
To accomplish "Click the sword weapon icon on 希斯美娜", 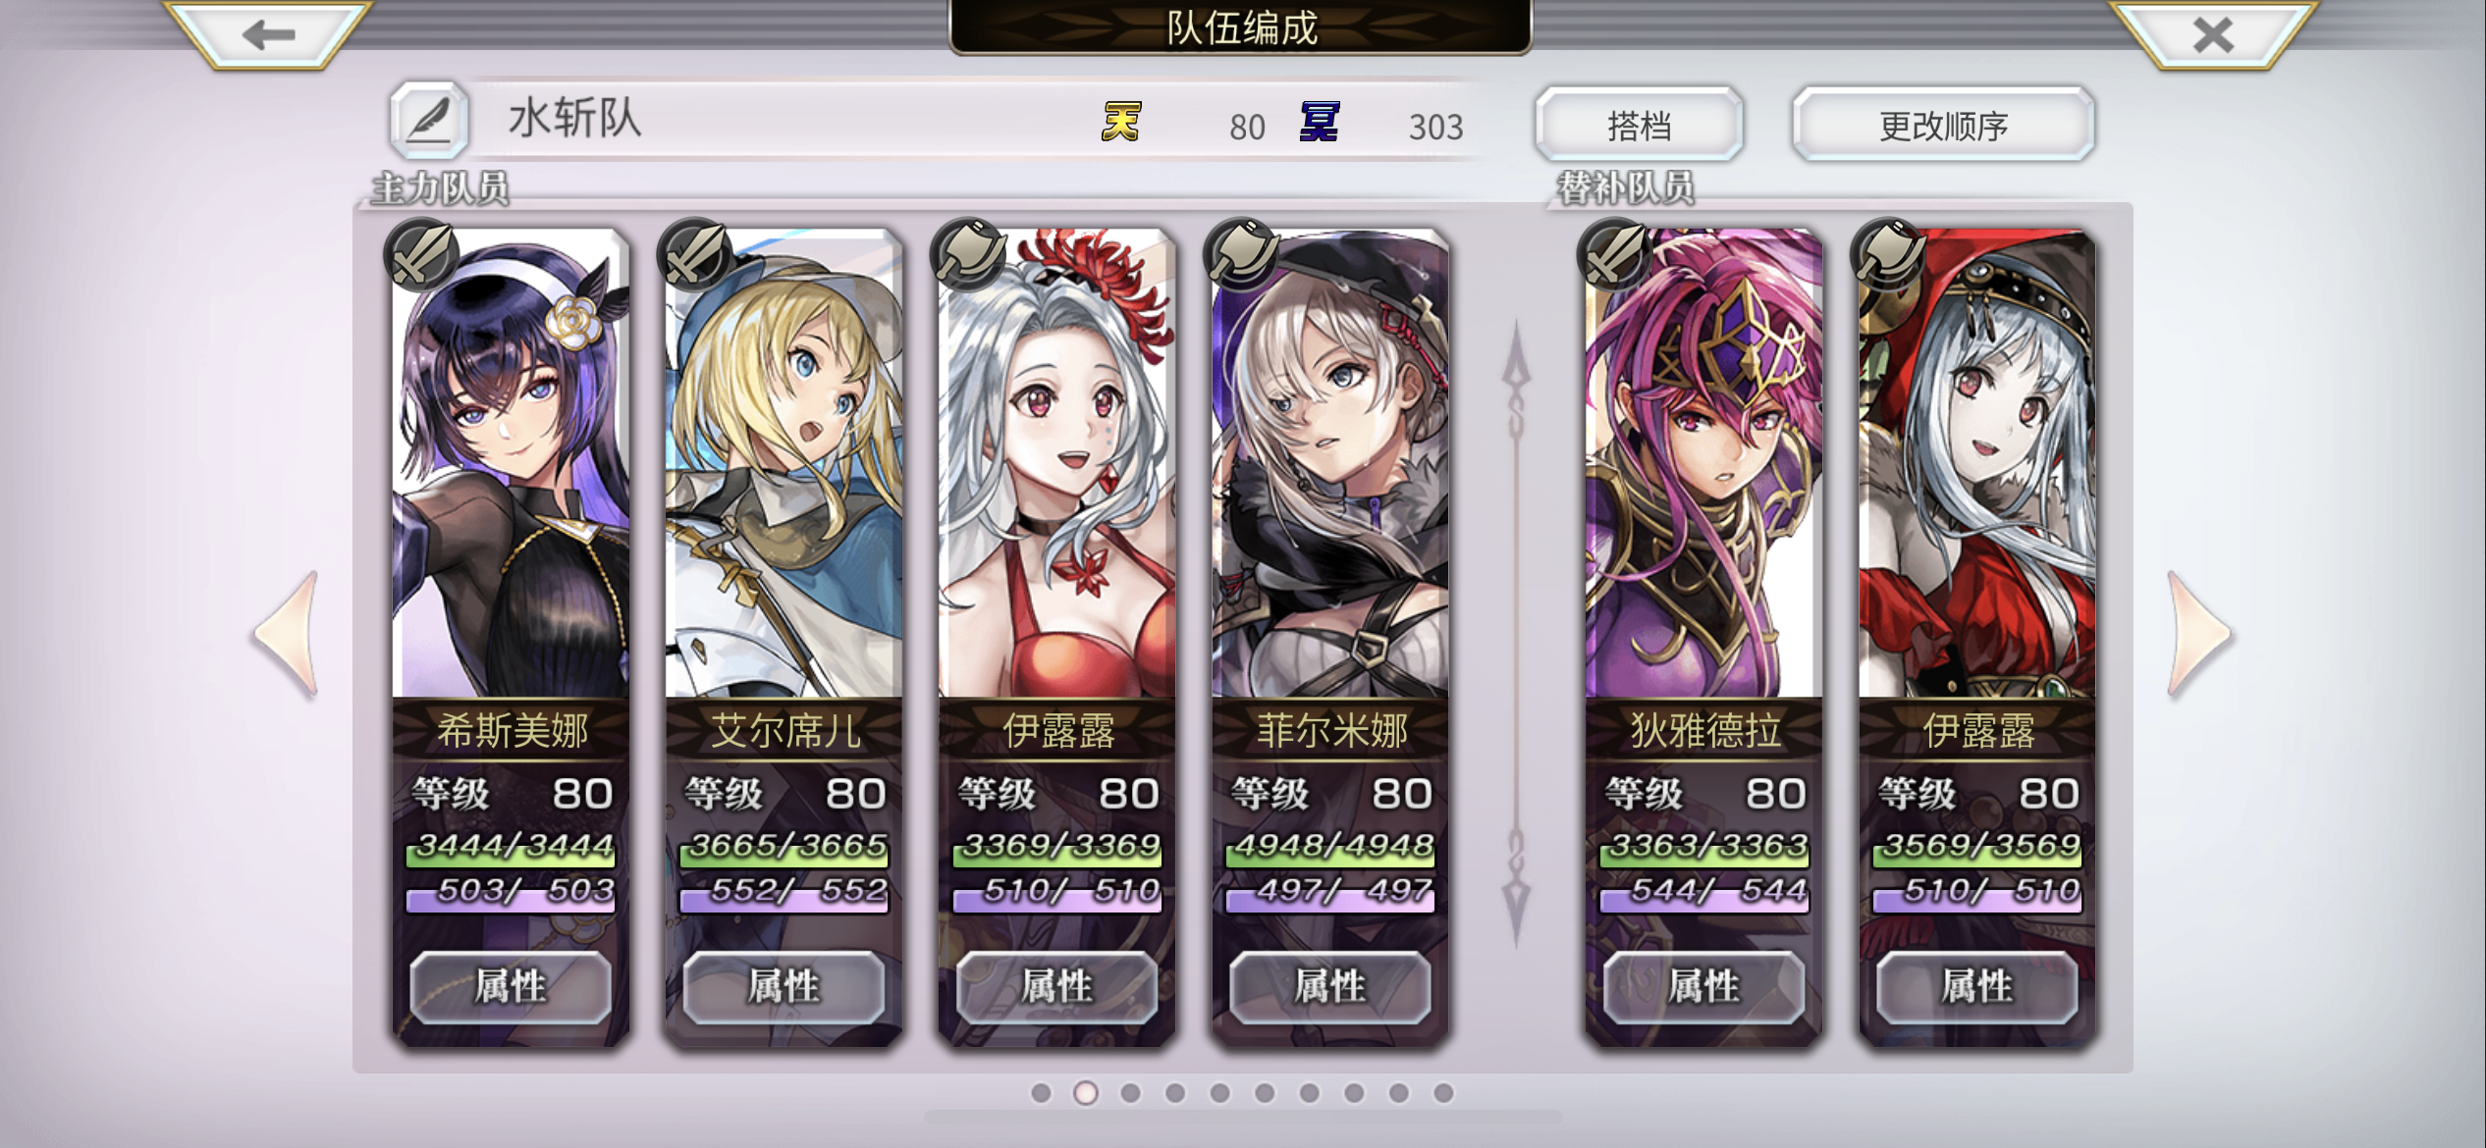I will click(423, 254).
